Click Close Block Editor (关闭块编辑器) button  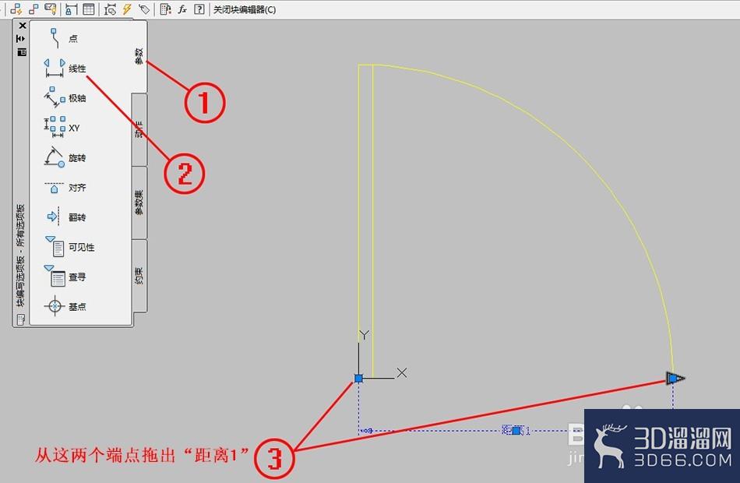[x=245, y=9]
